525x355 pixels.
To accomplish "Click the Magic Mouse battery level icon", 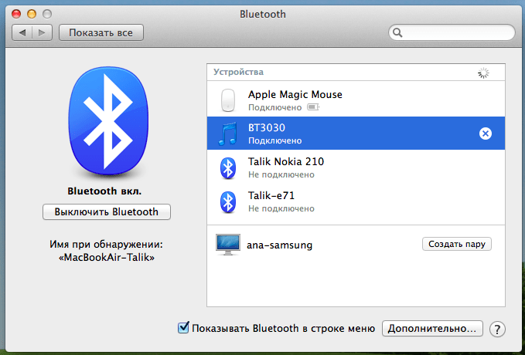I will pyautogui.click(x=313, y=107).
